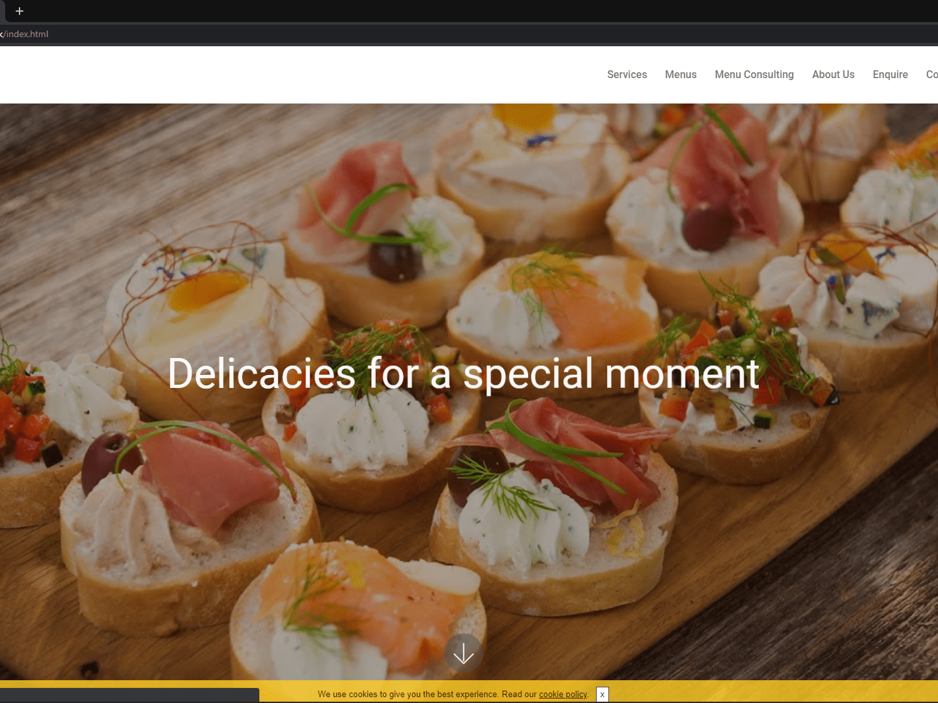Open the partially visible Contact nav link
938x703 pixels.
932,74
